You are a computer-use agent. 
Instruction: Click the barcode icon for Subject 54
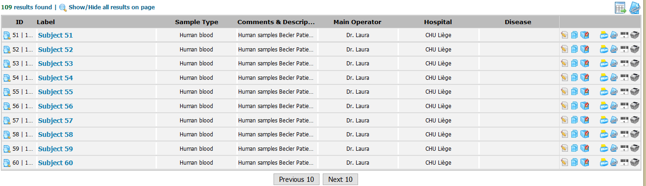(x=624, y=77)
